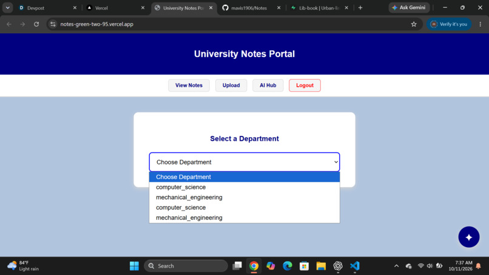Open a new browser tab with plus icon
This screenshot has height=275, width=489.
tap(360, 8)
